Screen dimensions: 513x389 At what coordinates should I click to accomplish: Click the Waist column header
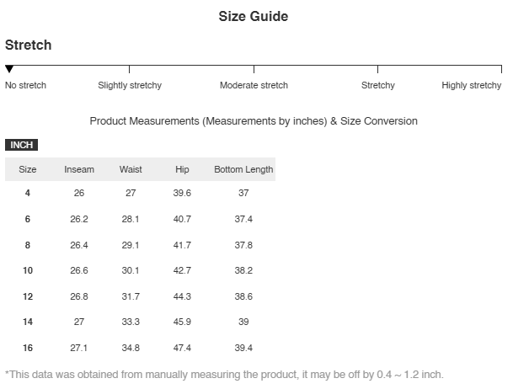131,169
